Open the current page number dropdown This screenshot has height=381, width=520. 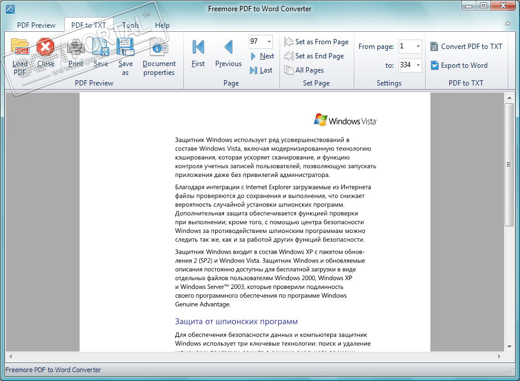point(269,42)
